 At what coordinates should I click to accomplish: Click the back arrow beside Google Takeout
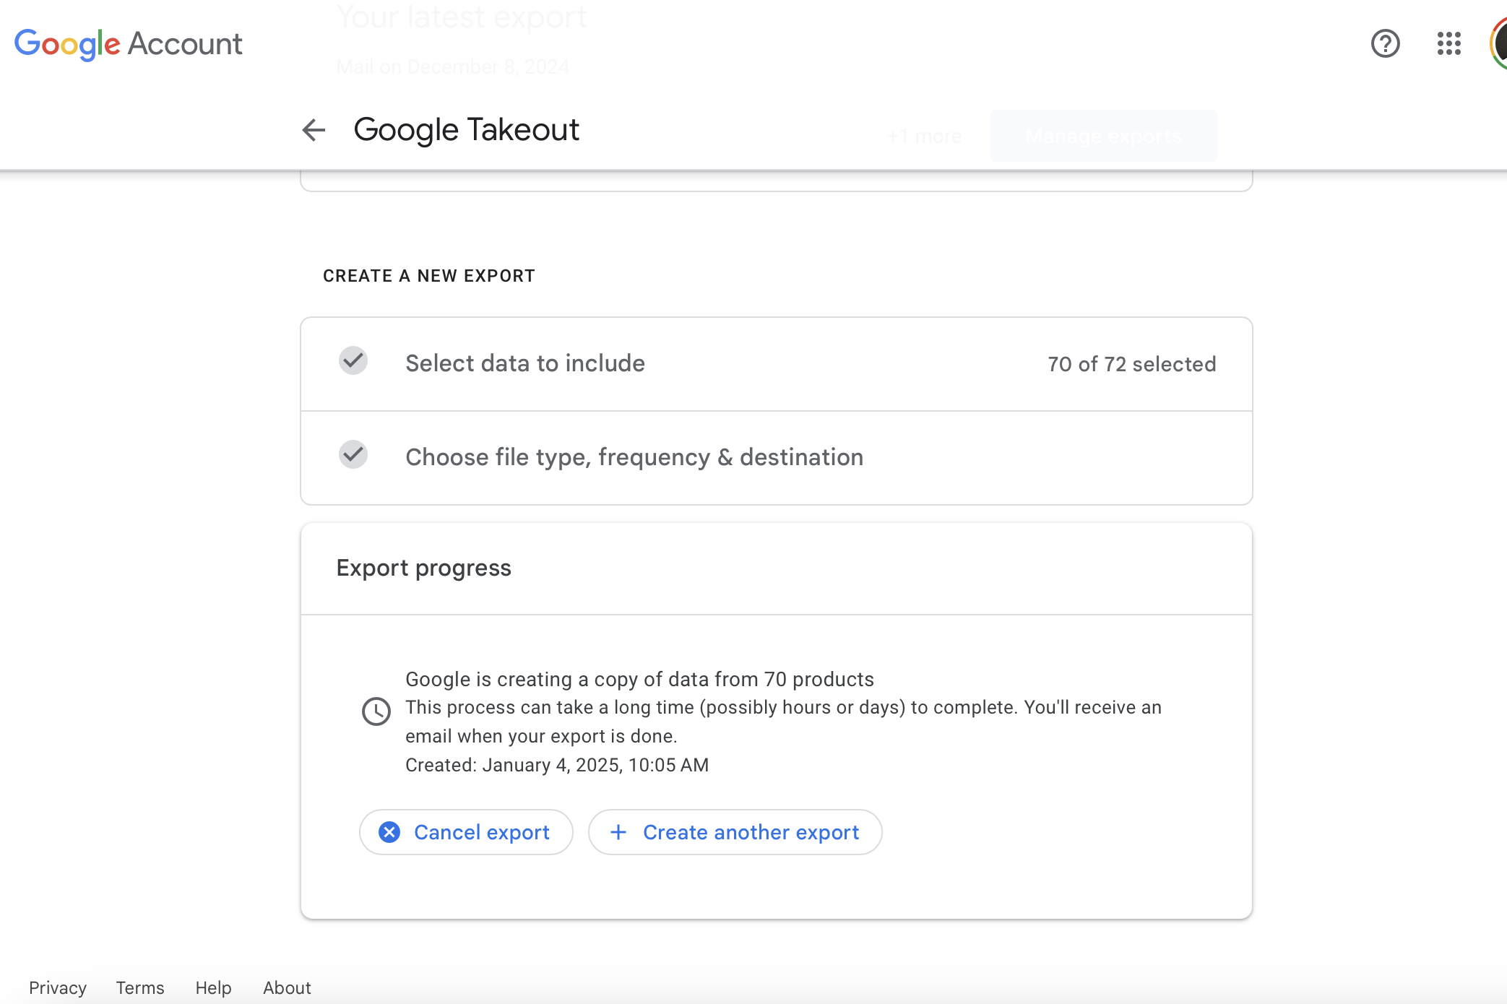tap(314, 130)
